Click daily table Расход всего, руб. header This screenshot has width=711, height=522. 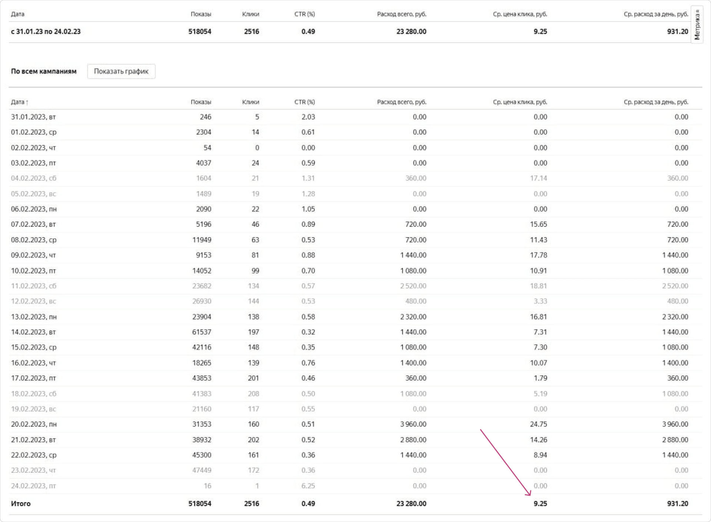(401, 102)
